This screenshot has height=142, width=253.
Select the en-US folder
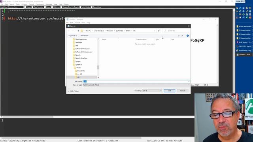tap(79, 74)
